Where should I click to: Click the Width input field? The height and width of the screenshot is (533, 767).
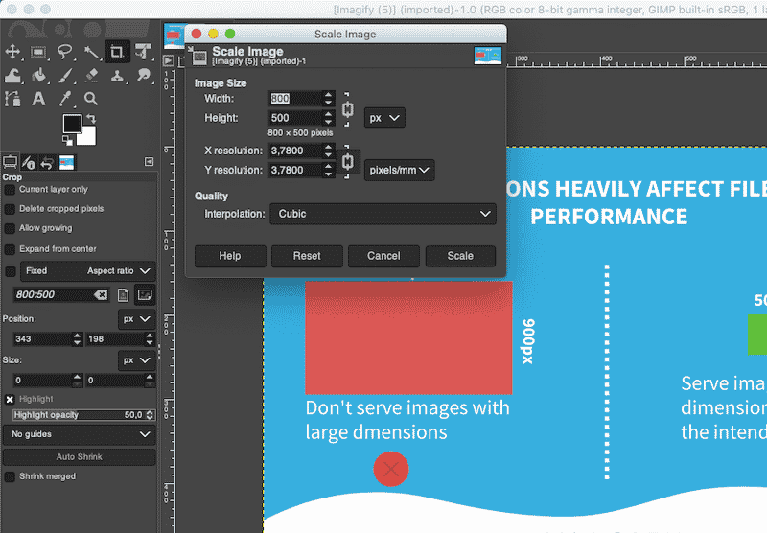coord(295,99)
